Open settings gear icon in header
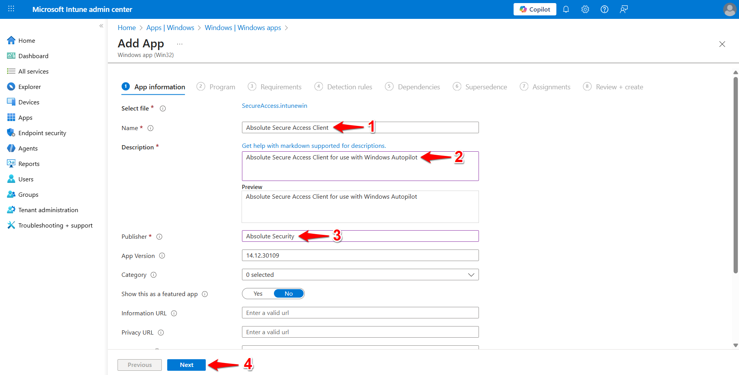The height and width of the screenshot is (375, 739). coord(585,9)
